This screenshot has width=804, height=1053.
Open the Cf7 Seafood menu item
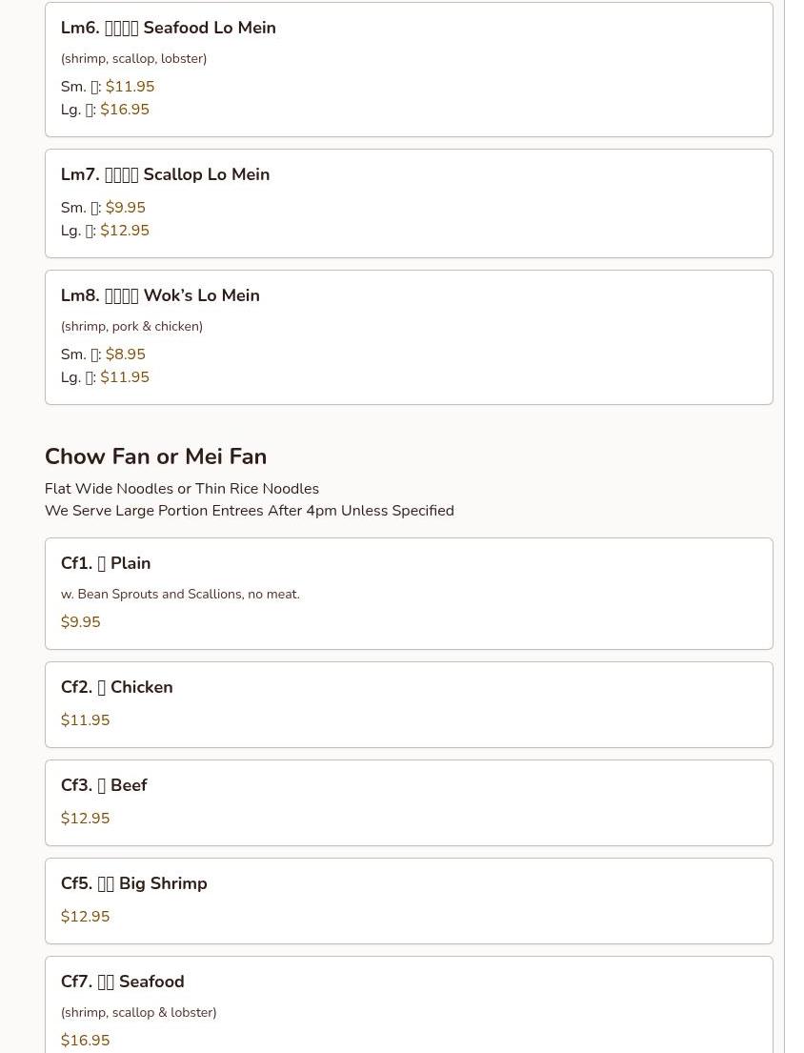point(123,982)
